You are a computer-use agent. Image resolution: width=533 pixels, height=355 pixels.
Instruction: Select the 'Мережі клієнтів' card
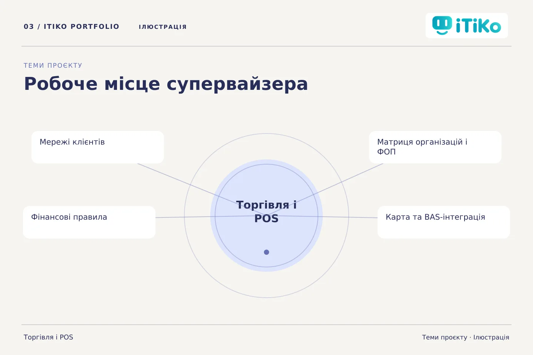coord(98,147)
